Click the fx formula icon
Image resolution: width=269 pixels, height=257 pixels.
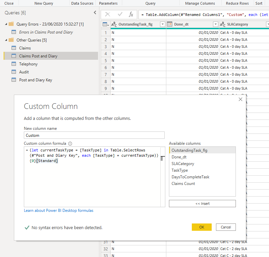point(131,14)
